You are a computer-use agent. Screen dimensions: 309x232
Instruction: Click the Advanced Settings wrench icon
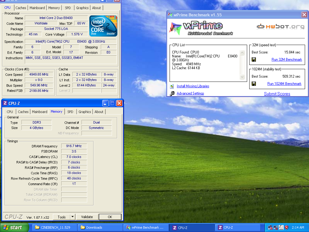[172, 94]
